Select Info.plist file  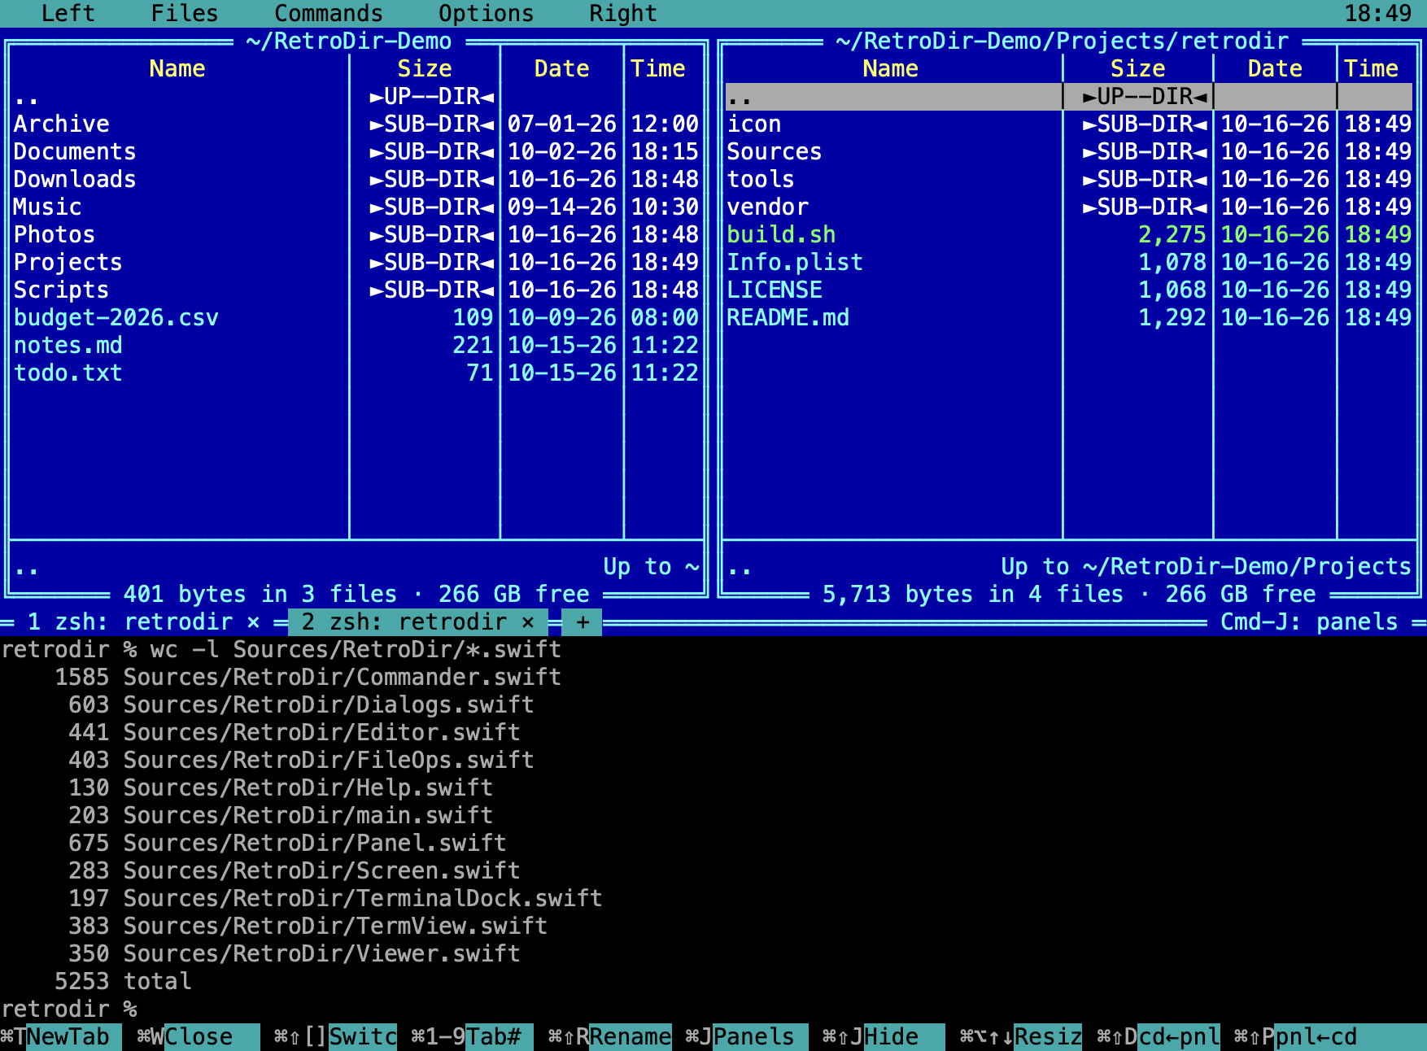(x=1069, y=263)
